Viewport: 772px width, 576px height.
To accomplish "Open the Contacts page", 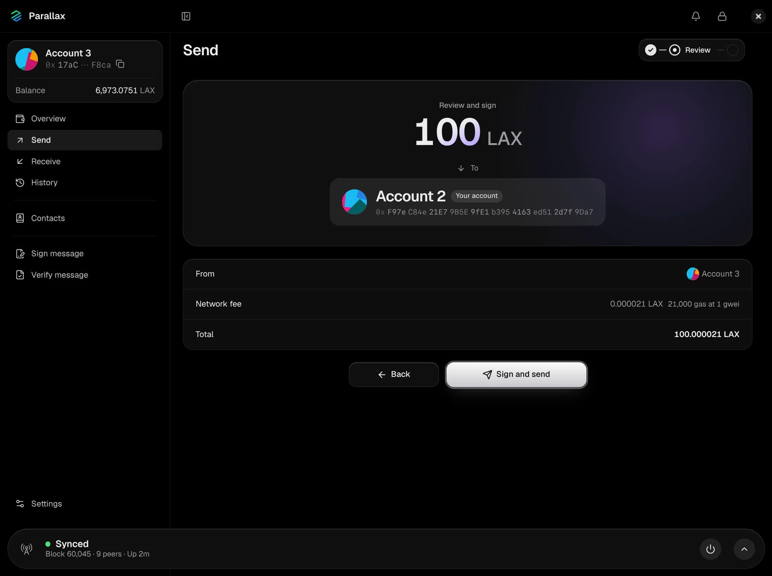I will click(x=85, y=218).
